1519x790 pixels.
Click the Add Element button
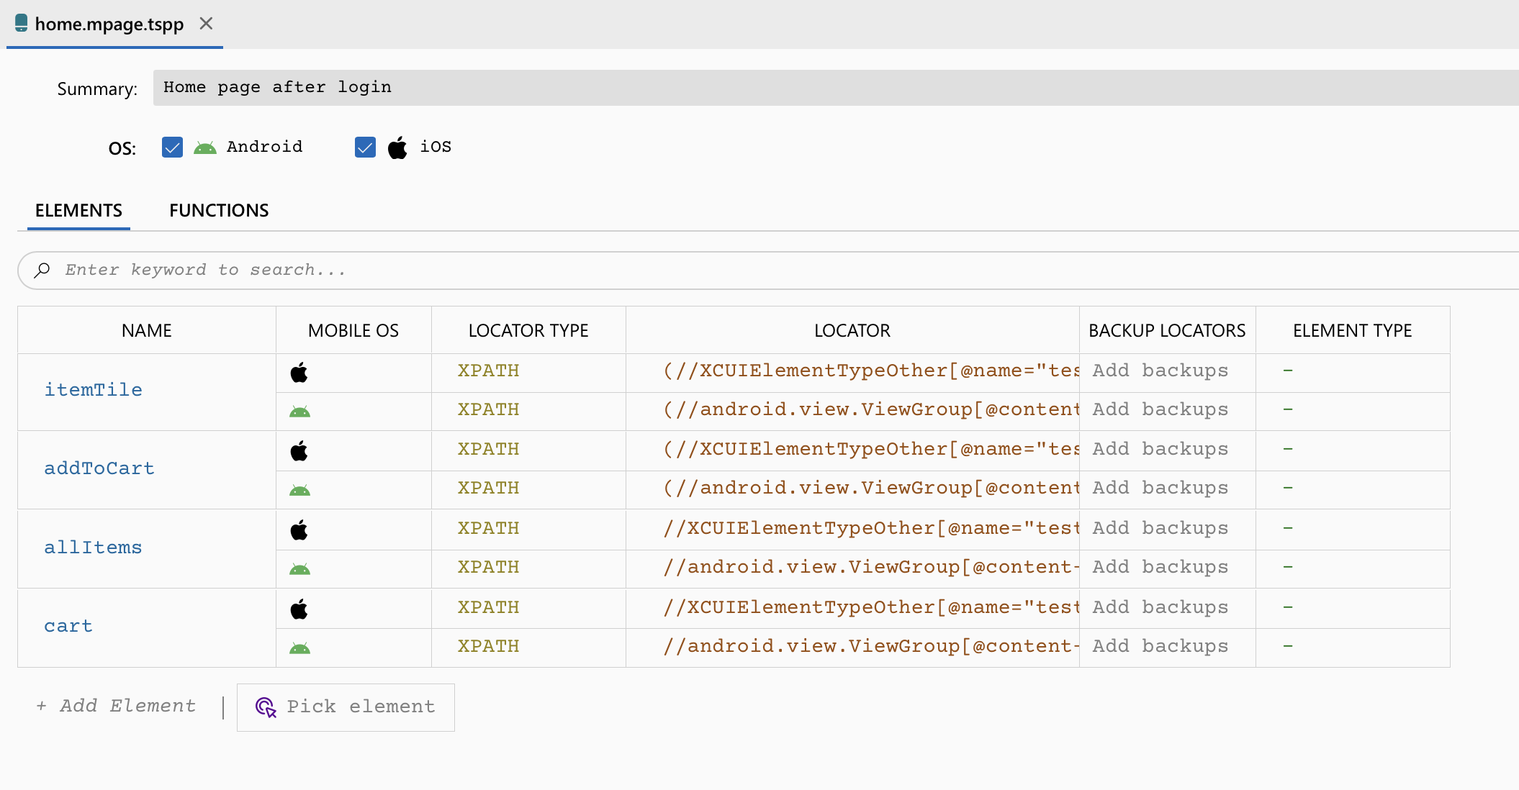tap(116, 706)
